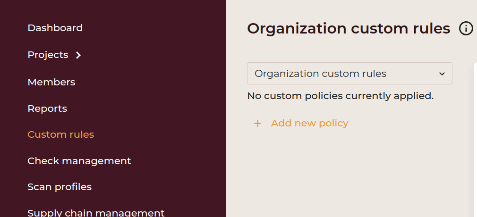Open Supply chain management
Viewport: 477px width, 217px height.
click(x=96, y=213)
